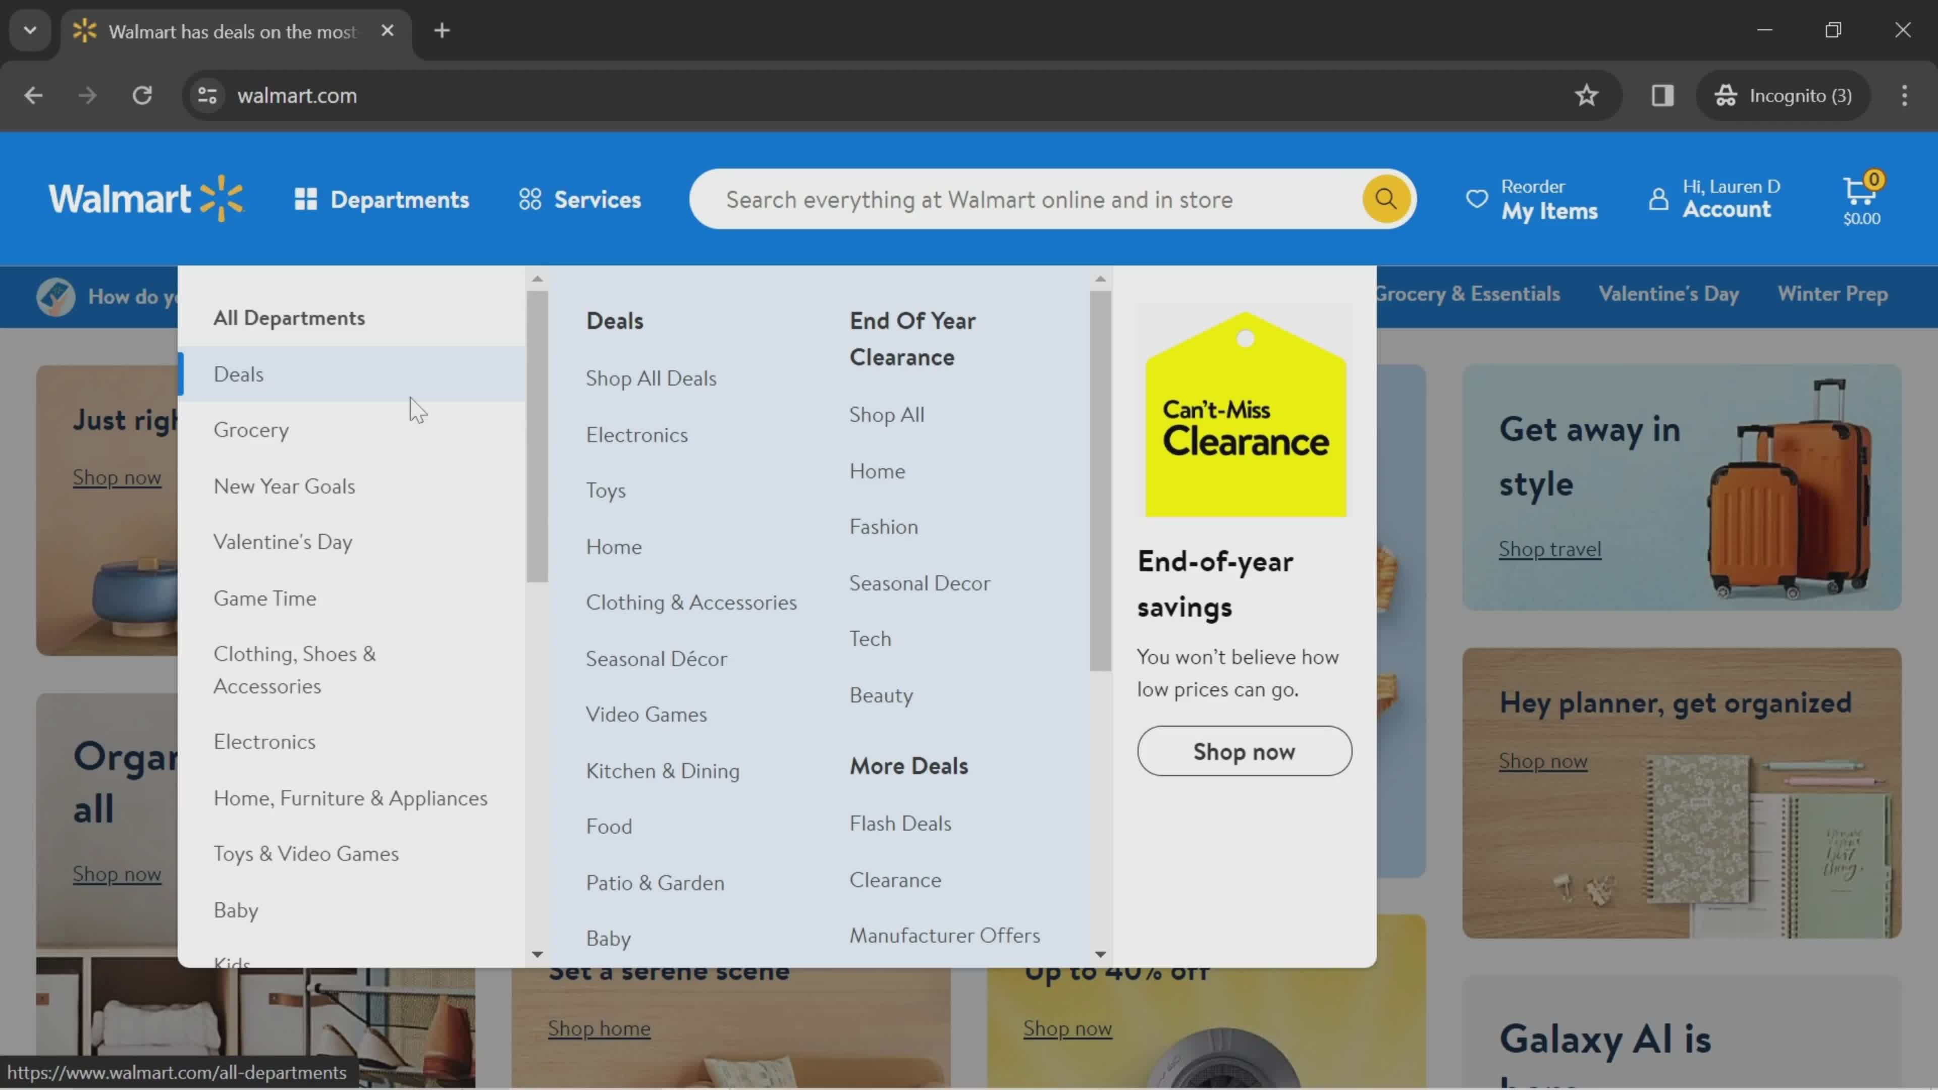
Task: Click scroll-down arrow of departments list
Action: pyautogui.click(x=537, y=954)
